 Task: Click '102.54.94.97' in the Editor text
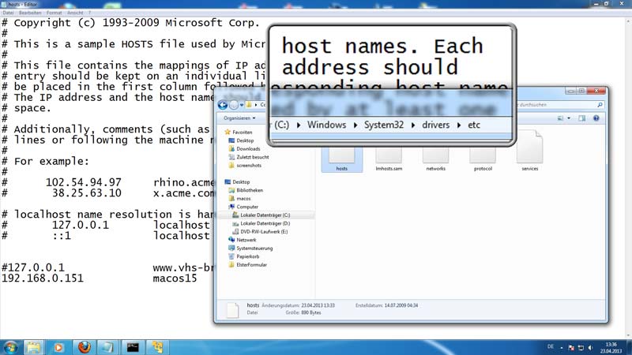tap(83, 183)
